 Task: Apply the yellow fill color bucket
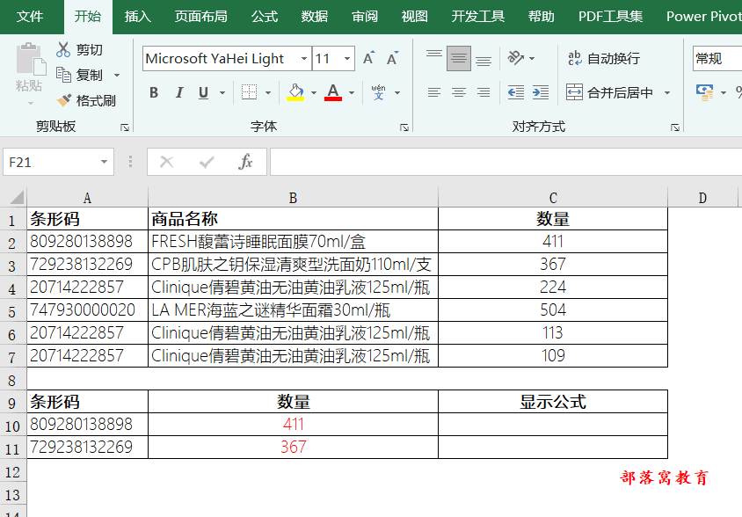click(x=295, y=92)
